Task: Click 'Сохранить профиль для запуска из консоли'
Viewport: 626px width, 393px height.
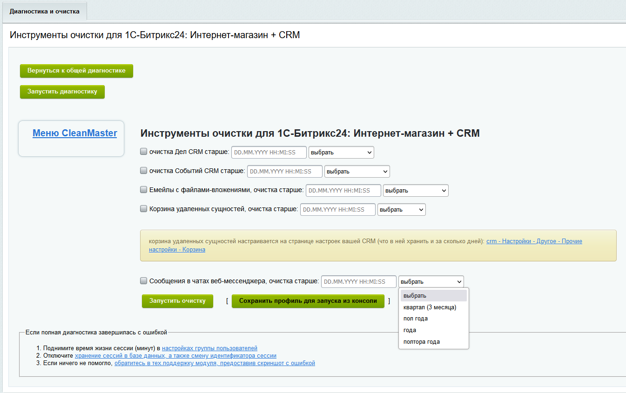Action: 308,301
